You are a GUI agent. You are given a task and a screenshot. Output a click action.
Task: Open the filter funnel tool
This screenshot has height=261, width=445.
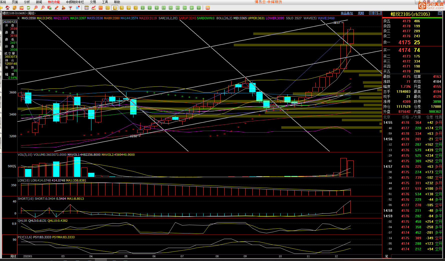coord(71,8)
